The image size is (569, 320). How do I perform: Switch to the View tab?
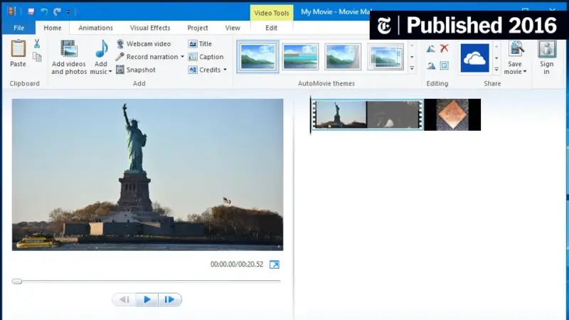233,28
